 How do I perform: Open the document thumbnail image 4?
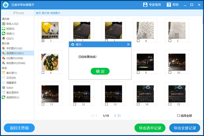(x=145, y=30)
